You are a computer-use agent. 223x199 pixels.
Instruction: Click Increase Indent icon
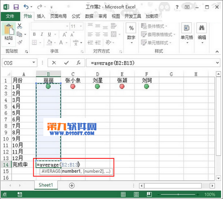[98, 43]
